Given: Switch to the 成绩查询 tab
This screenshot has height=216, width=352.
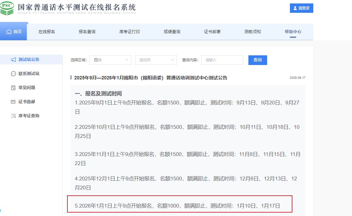Looking at the screenshot, I should [x=172, y=32].
